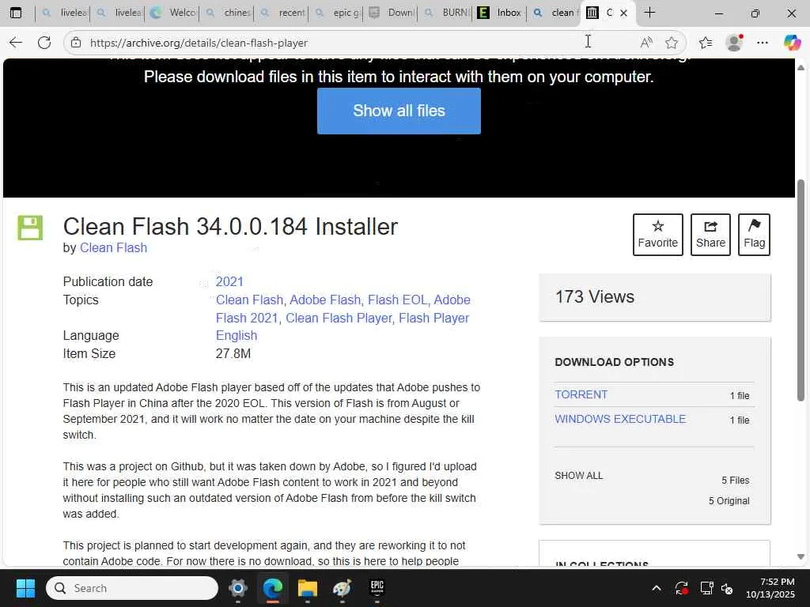Viewport: 810px width, 607px height.
Task: Open the English language link
Action: coord(237,335)
